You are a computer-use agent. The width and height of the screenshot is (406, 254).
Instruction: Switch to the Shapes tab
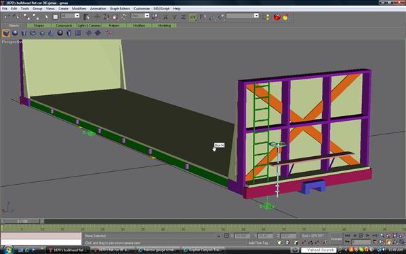pyautogui.click(x=39, y=25)
